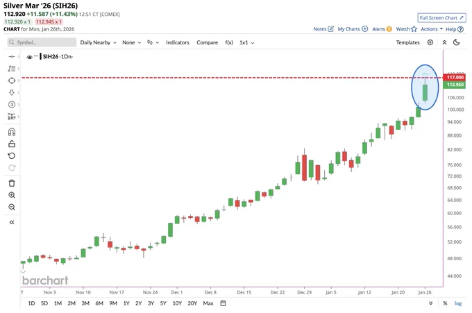Select the measurement tools icon
Screen dimensions: 472x313
point(11,117)
